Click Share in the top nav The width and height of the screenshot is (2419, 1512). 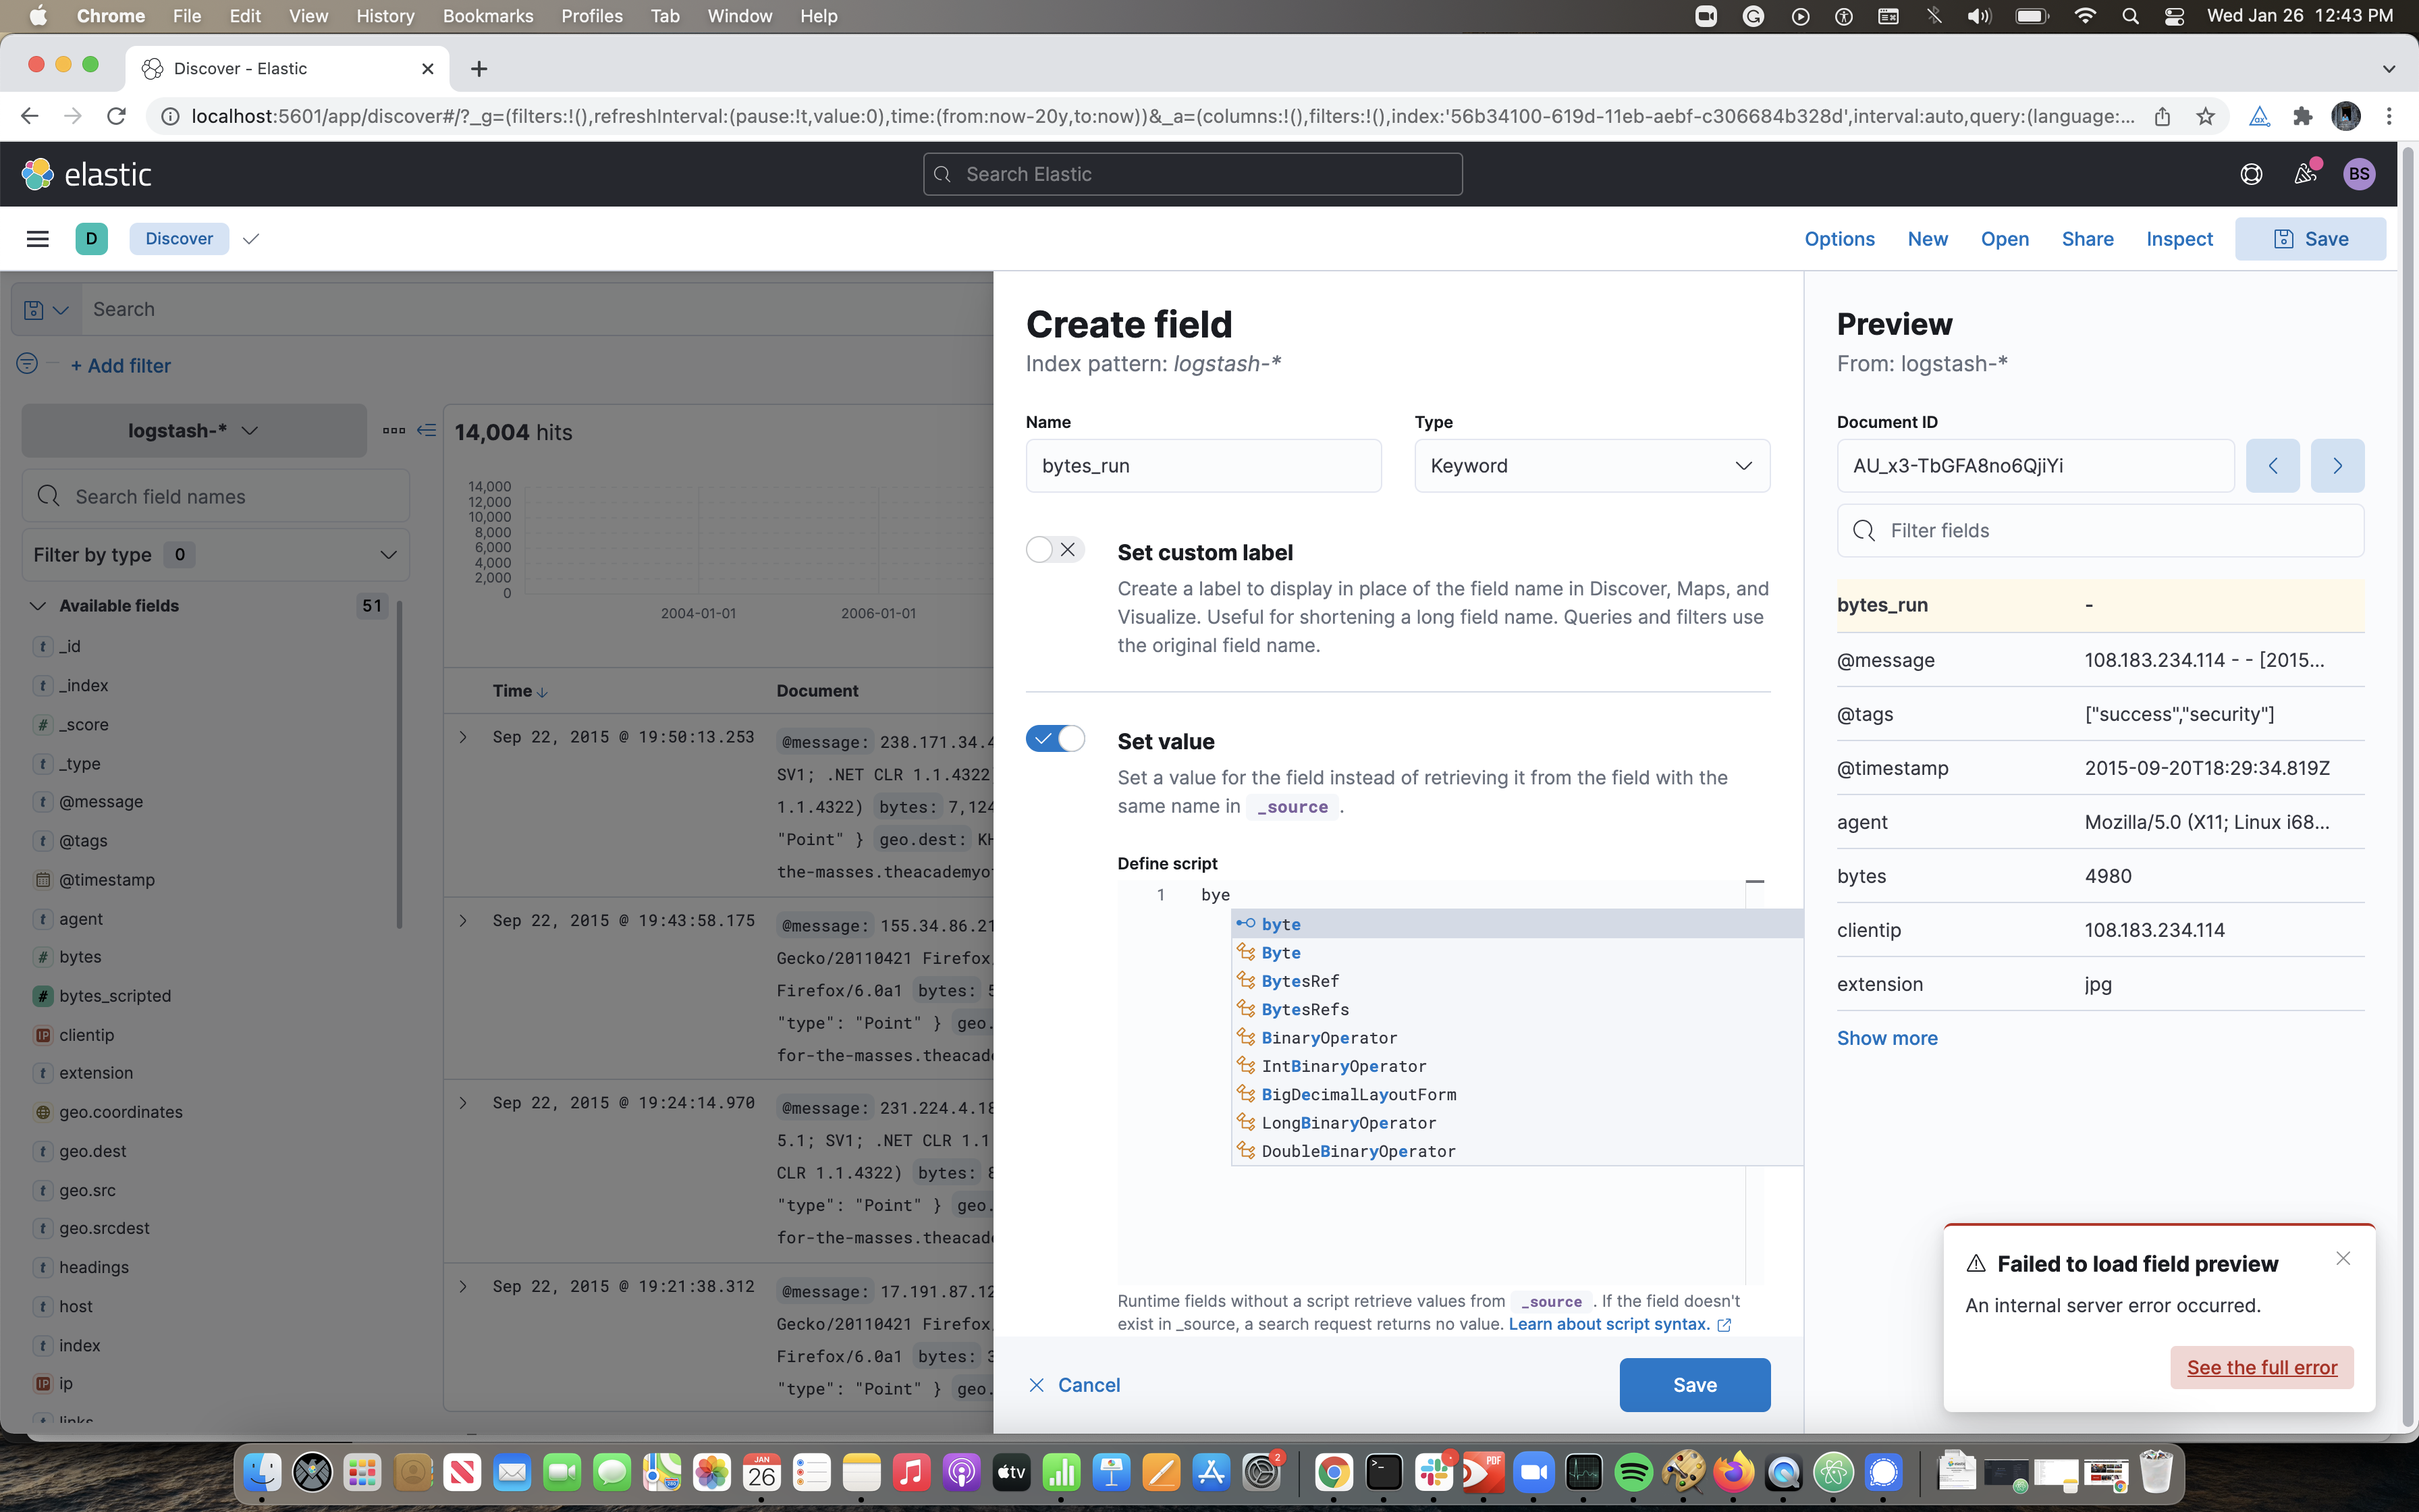(x=2087, y=239)
